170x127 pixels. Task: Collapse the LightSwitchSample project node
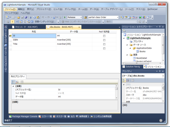click(124, 38)
